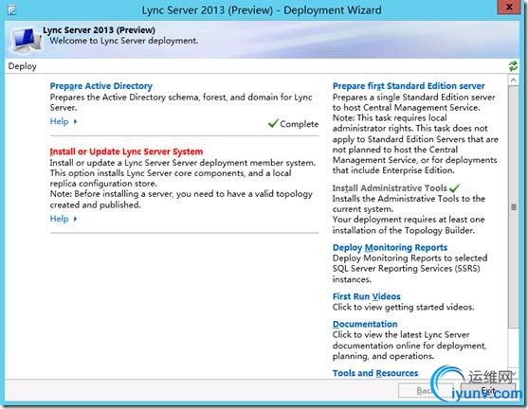This screenshot has height=409, width=528.
Task: Open Prepare first Standard Edition server
Action: 409,86
